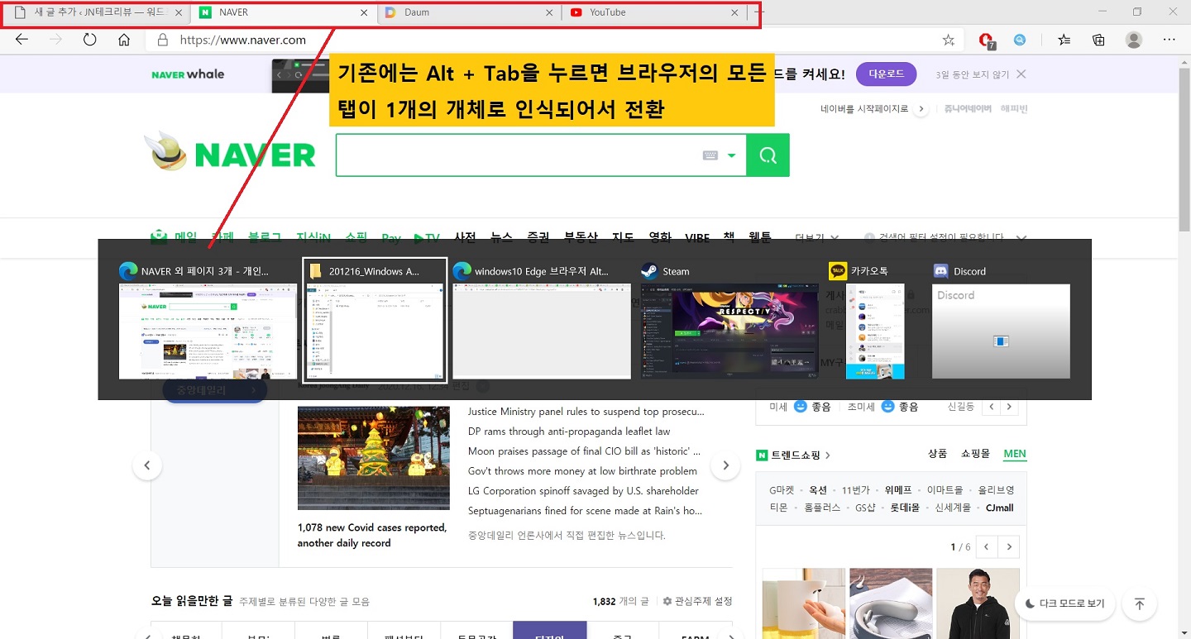This screenshot has height=639, width=1191.
Task: Open the on-screen keyboard icon in search box
Action: pyautogui.click(x=710, y=155)
